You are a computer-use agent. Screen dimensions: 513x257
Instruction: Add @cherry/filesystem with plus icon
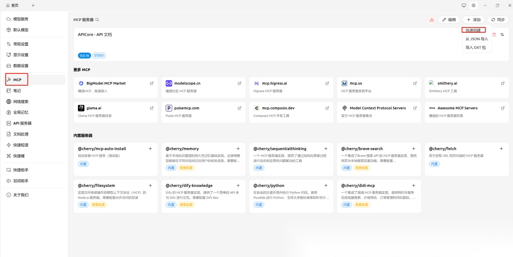(151, 185)
